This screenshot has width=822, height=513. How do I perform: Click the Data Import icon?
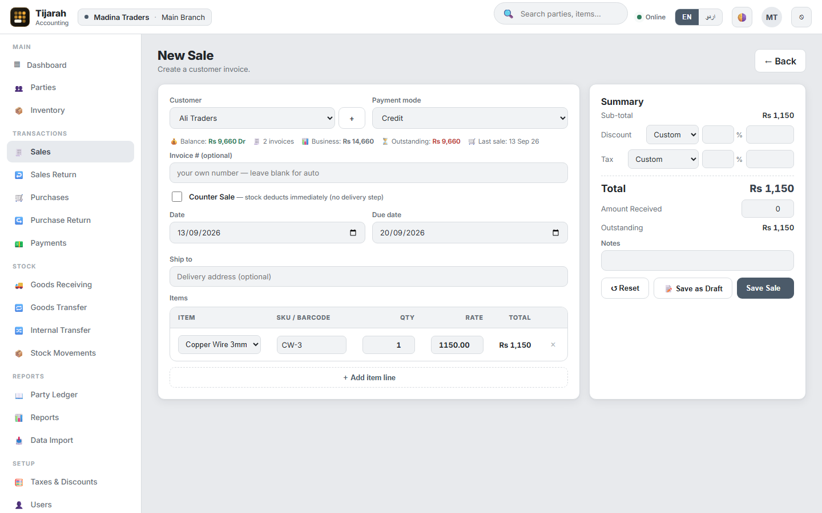(19, 441)
